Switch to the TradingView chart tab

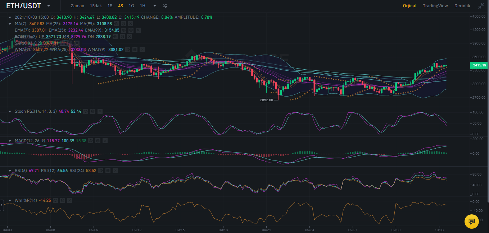pos(435,6)
